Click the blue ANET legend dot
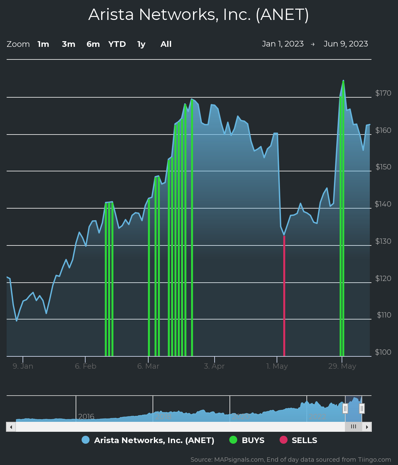The image size is (398, 465). [86, 440]
